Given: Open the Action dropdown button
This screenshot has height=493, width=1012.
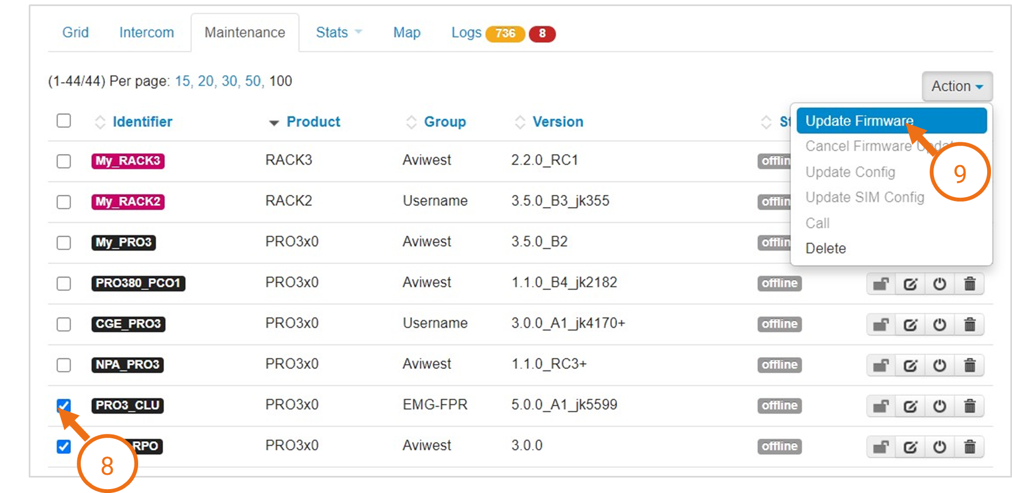Looking at the screenshot, I should [x=957, y=87].
